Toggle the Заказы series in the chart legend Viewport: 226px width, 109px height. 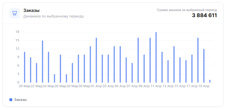18,100
